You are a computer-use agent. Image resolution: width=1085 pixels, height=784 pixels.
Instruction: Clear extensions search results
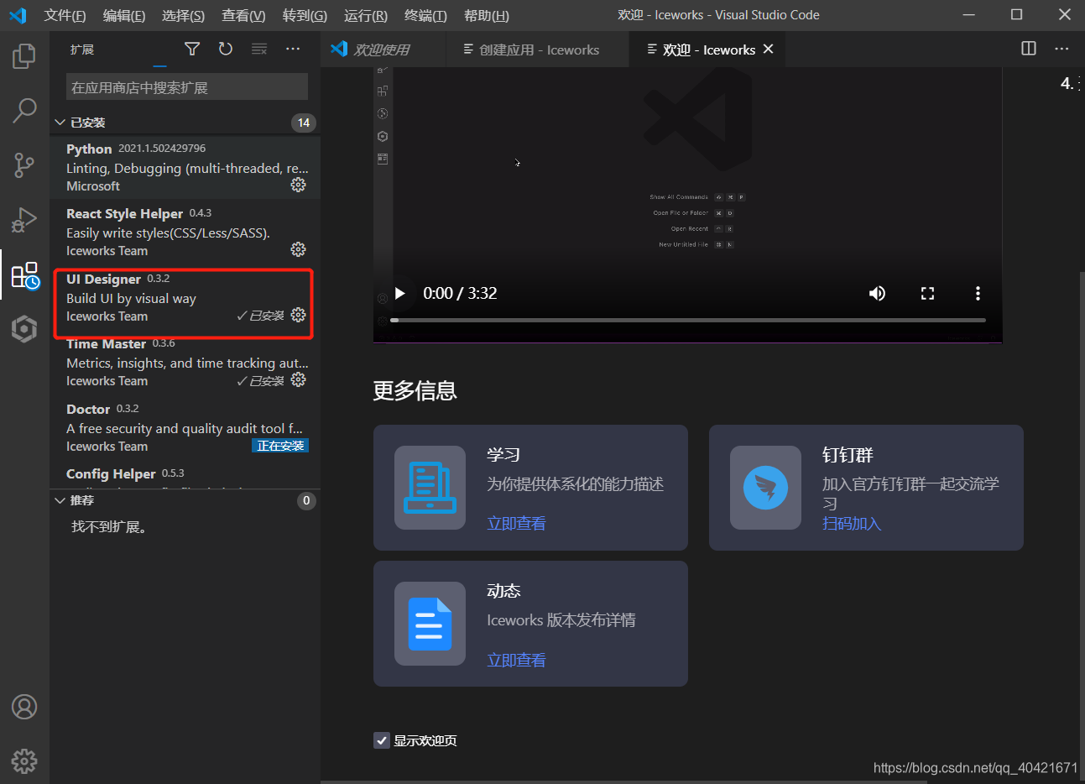click(x=259, y=49)
